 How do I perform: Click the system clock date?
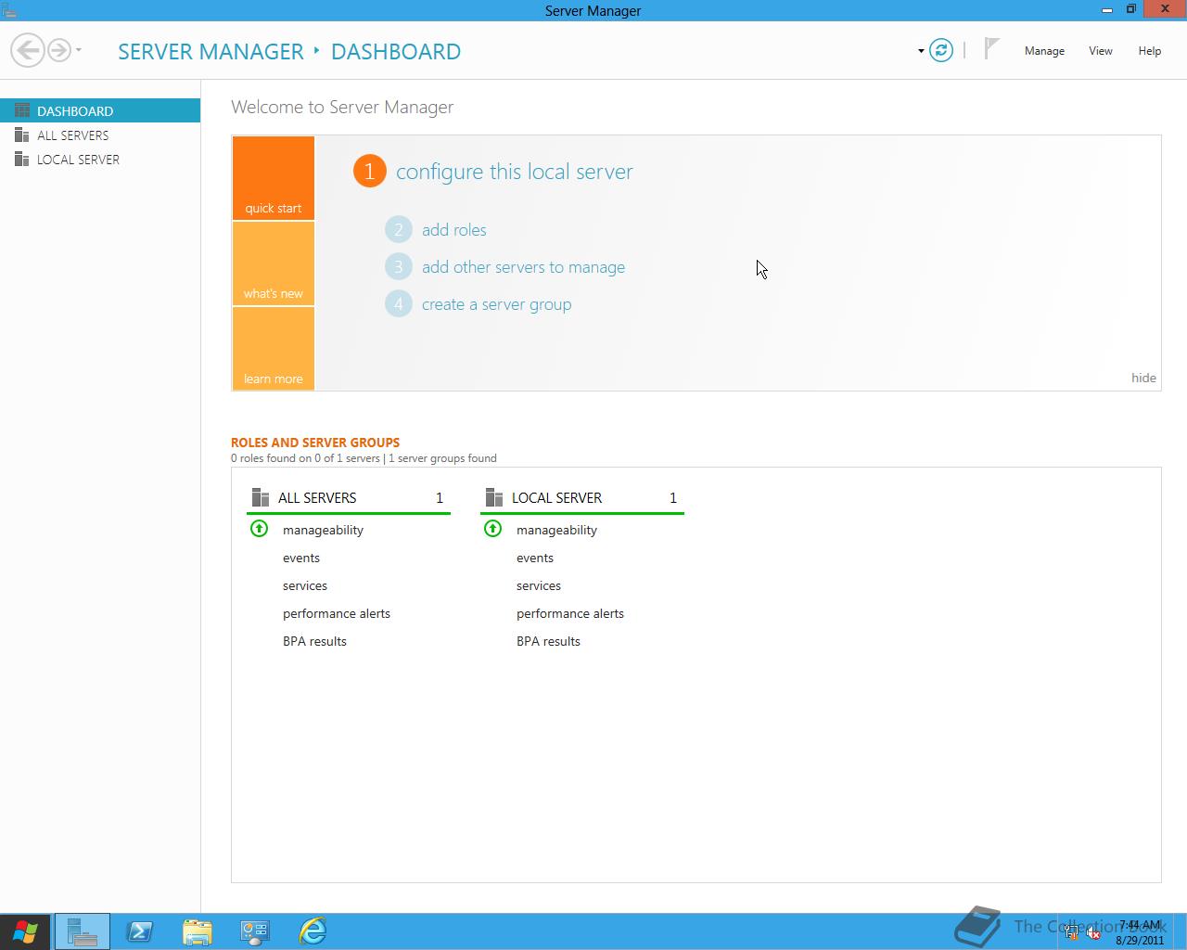pos(1140,940)
